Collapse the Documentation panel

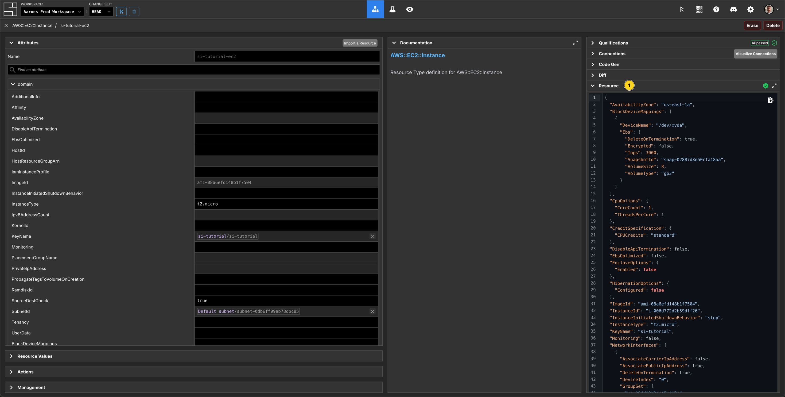pyautogui.click(x=394, y=43)
